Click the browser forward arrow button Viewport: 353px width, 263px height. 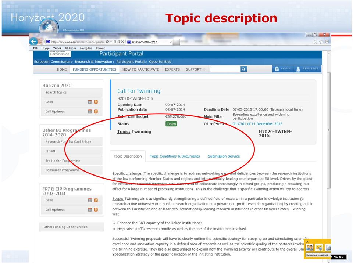pos(42,42)
